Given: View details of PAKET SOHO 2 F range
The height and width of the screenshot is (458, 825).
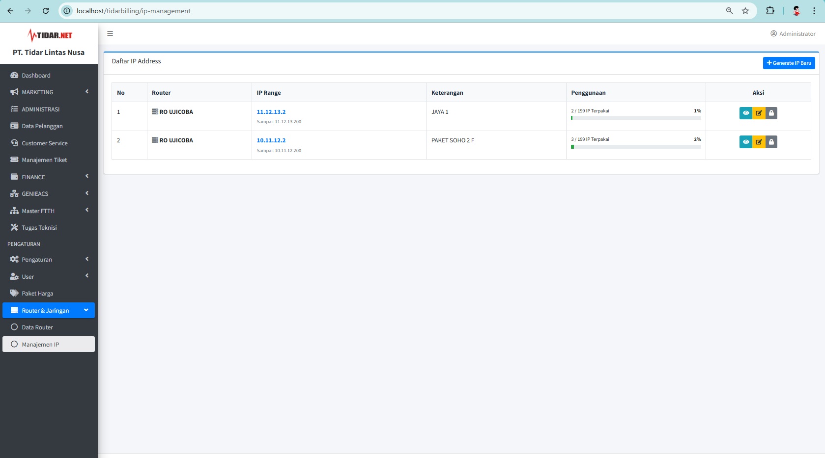Looking at the screenshot, I should [x=745, y=142].
